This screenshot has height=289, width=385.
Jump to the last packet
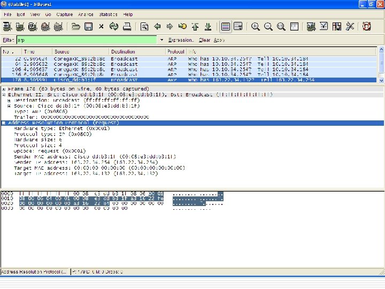[x=208, y=26]
